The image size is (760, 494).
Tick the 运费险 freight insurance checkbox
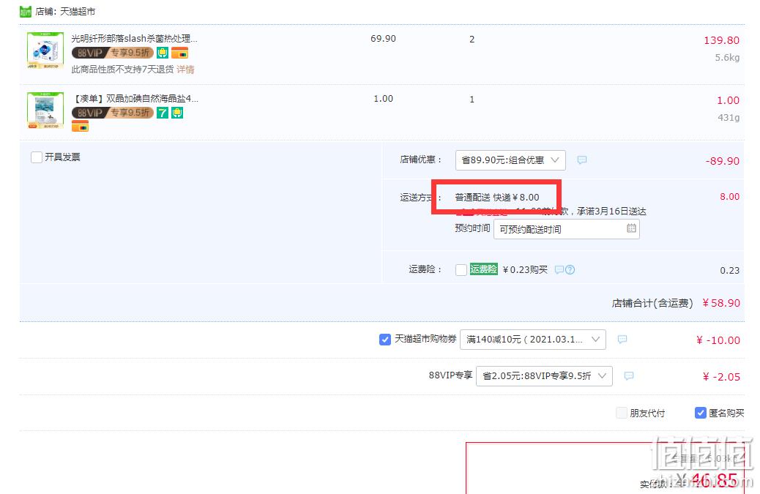tap(461, 270)
